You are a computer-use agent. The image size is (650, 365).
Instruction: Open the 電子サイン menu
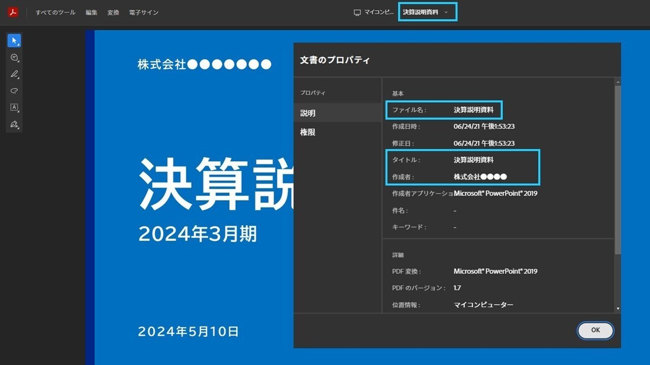(144, 12)
